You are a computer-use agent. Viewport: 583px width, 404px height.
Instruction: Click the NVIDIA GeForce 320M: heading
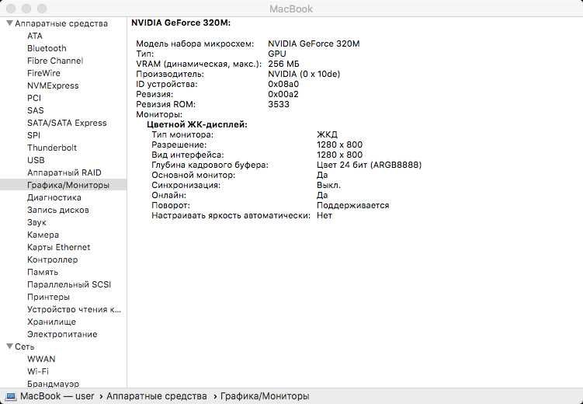tap(181, 23)
